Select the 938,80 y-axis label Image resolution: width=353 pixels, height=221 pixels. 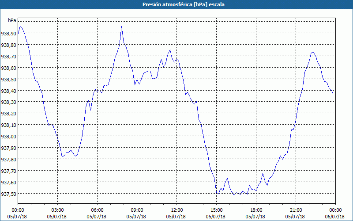click(x=8, y=45)
